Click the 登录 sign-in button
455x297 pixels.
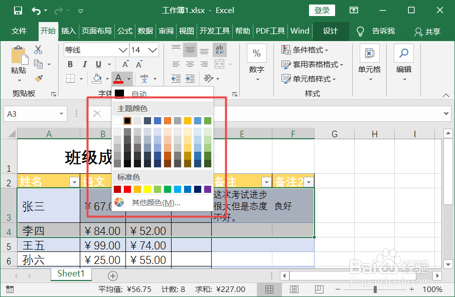322,11
